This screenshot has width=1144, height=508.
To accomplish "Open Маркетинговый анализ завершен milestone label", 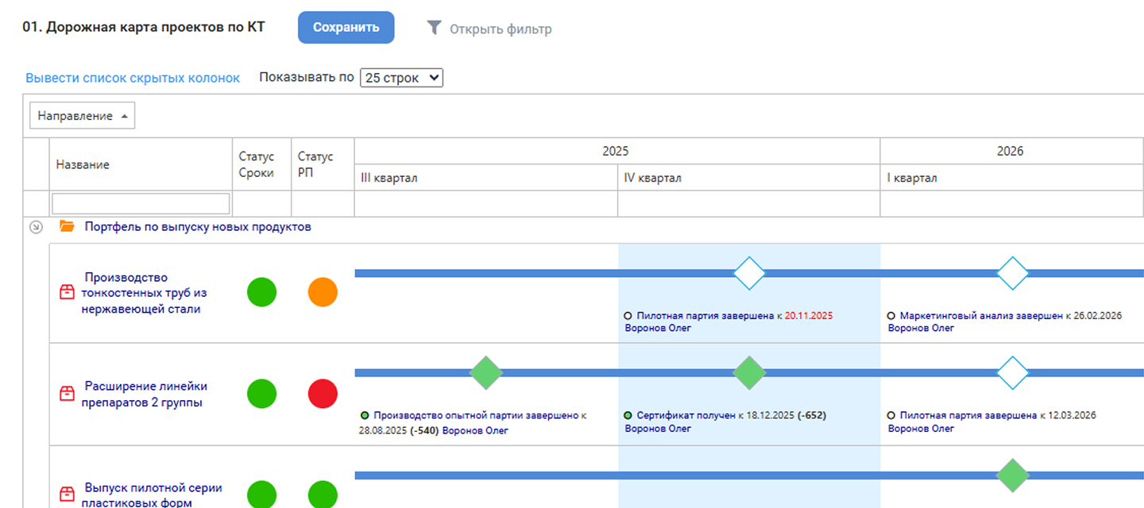I will tap(981, 316).
